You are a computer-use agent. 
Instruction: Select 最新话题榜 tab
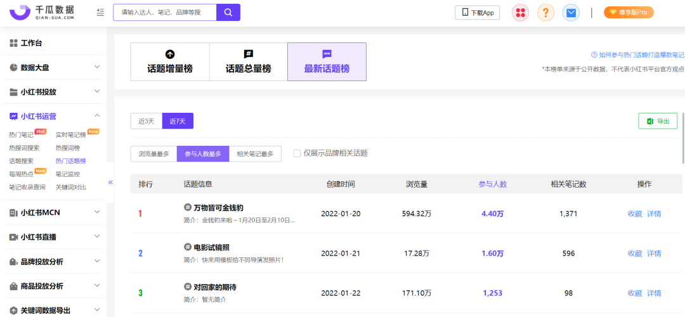[327, 61]
